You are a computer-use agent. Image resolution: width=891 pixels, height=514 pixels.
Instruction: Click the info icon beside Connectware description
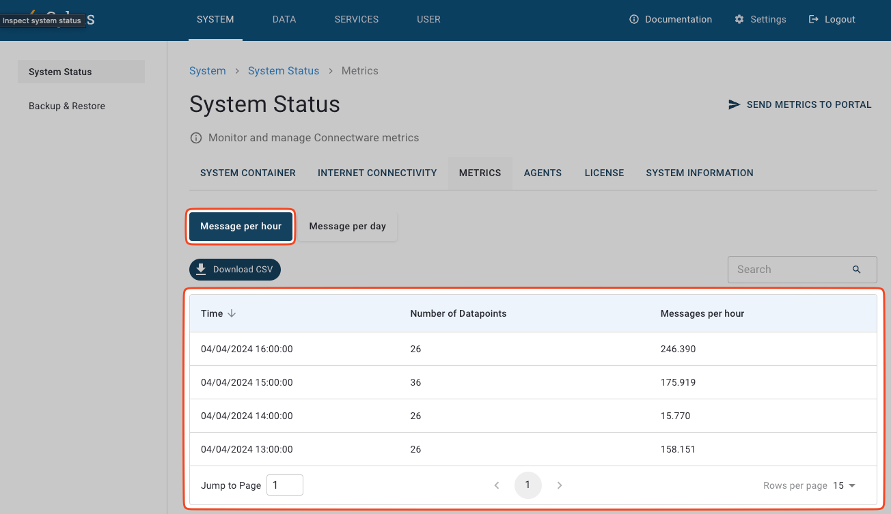pyautogui.click(x=196, y=138)
